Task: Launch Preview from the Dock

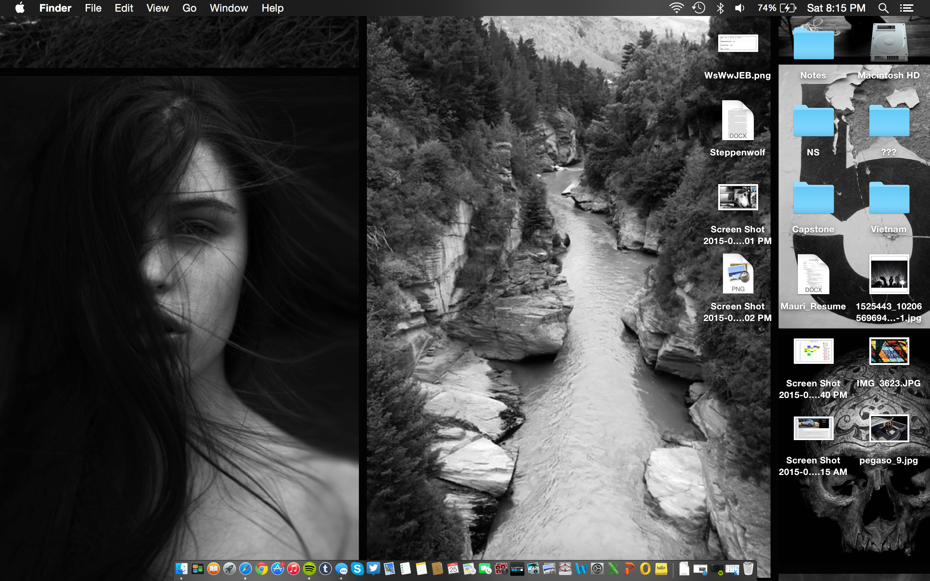Action: (x=550, y=568)
